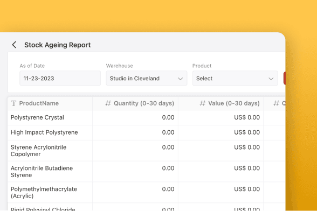Select the Styrene Acrylonitrile Copolymer row
The height and width of the screenshot is (211, 317).
[x=147, y=151]
